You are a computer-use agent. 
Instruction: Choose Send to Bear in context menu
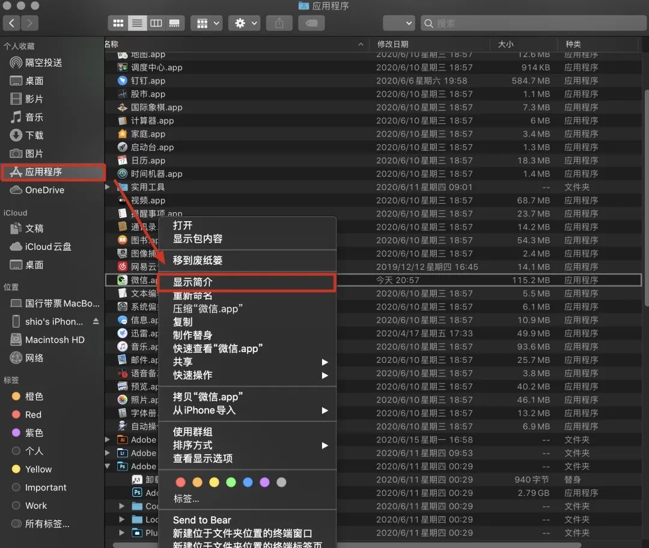247,520
